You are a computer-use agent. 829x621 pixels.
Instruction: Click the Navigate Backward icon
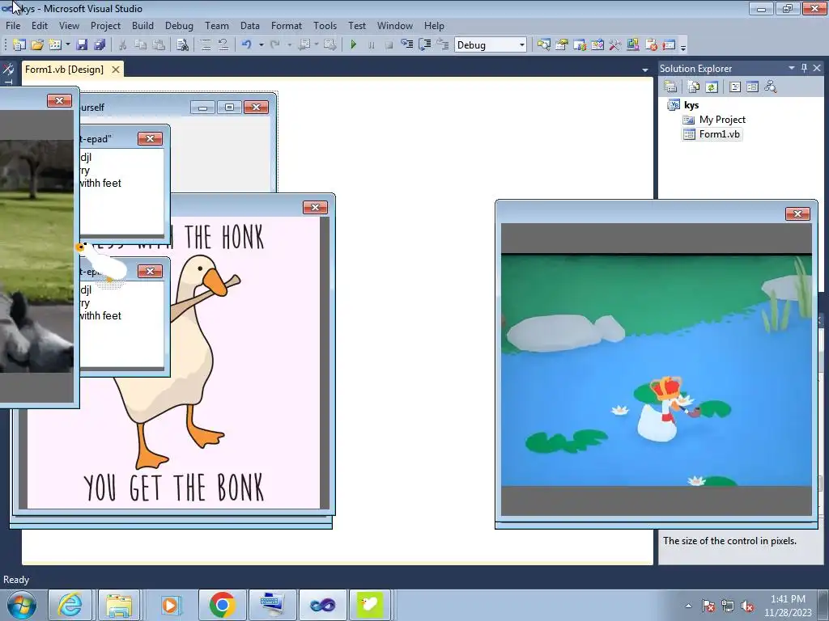304,45
